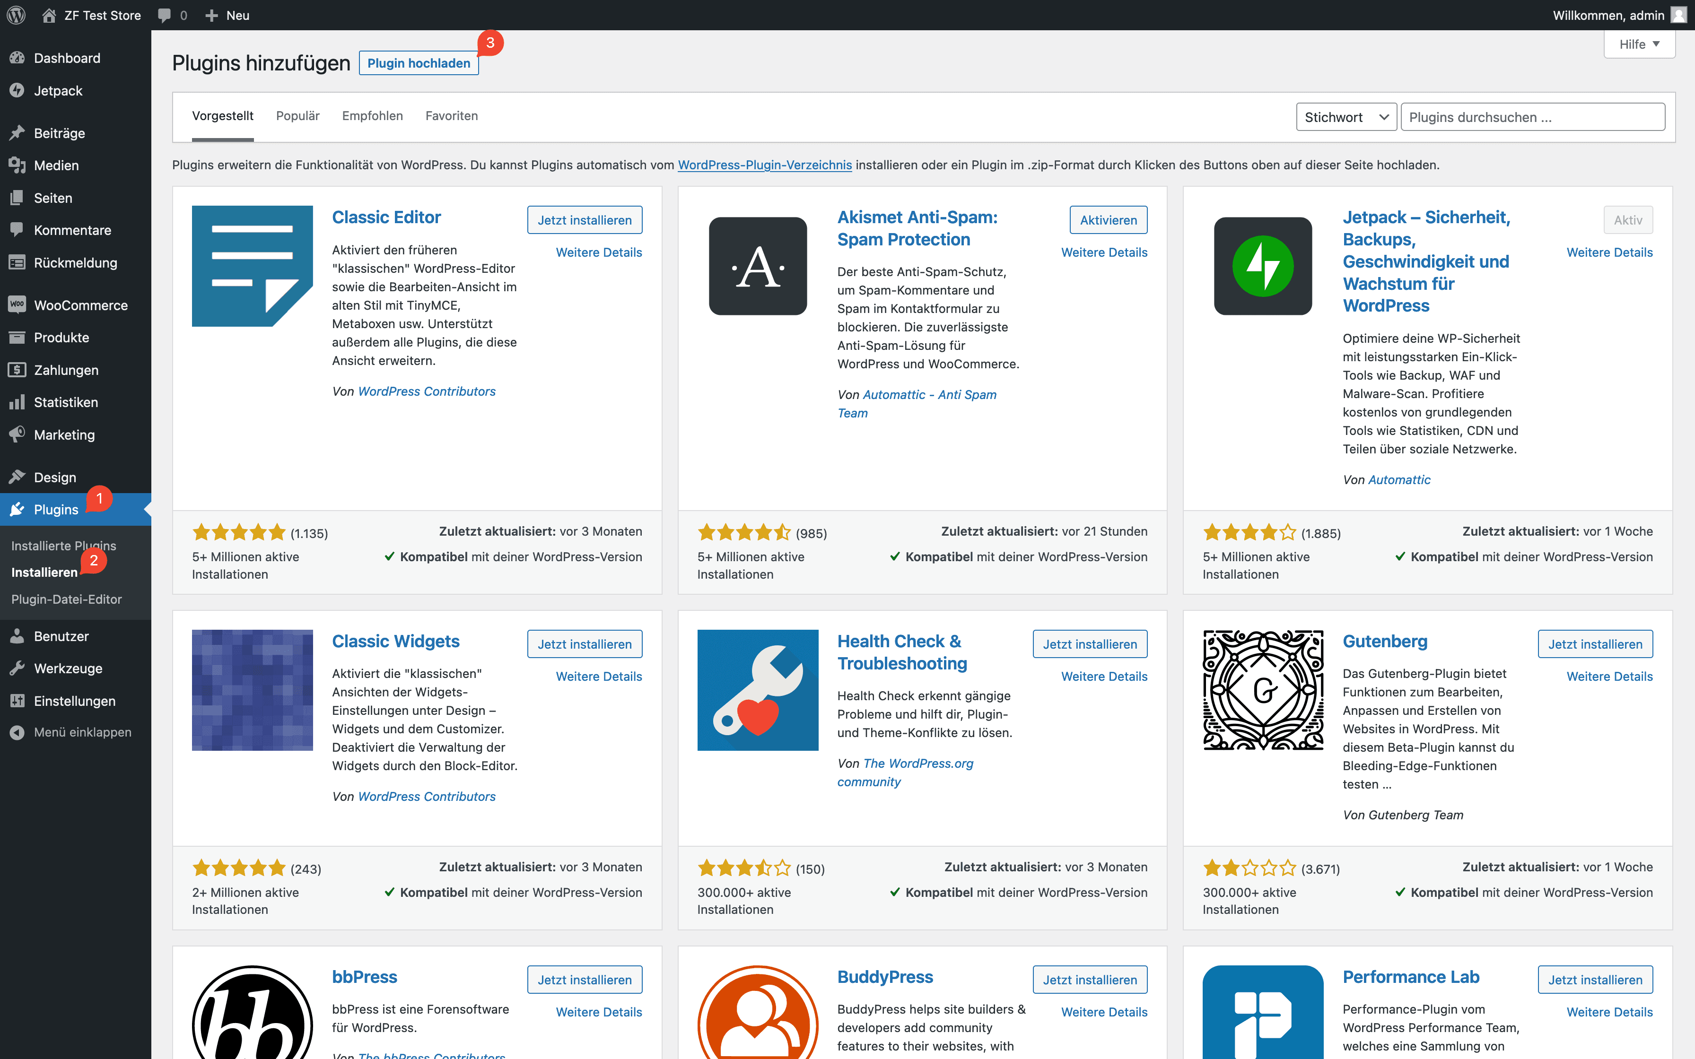Click the Einstellungen settings icon
Screen dimensions: 1695x1059
tap(17, 700)
